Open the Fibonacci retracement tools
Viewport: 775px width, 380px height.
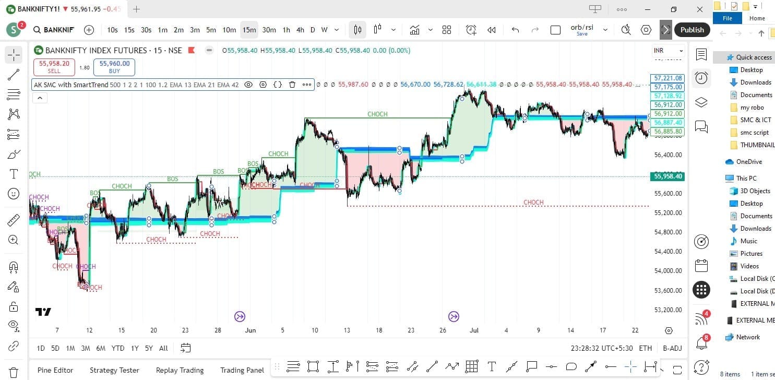click(14, 94)
